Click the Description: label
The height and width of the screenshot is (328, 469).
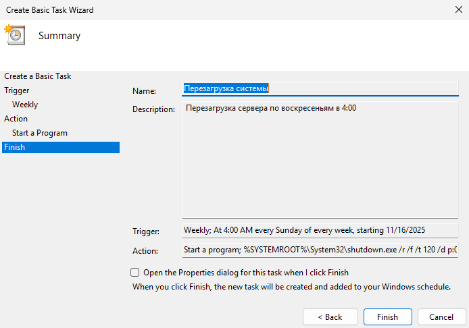[153, 109]
